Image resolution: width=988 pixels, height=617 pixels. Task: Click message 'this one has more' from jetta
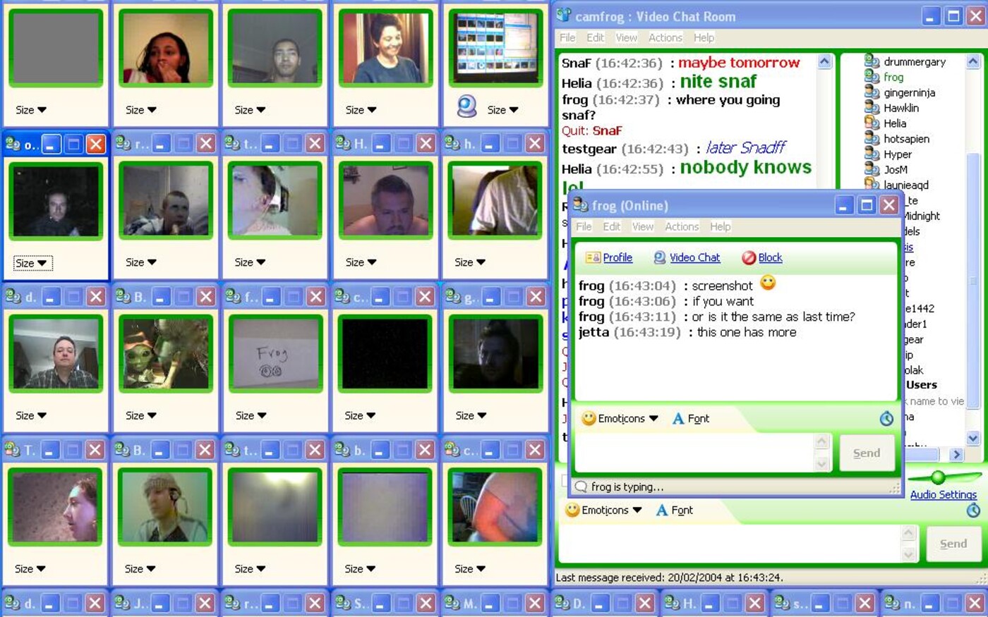[747, 332]
